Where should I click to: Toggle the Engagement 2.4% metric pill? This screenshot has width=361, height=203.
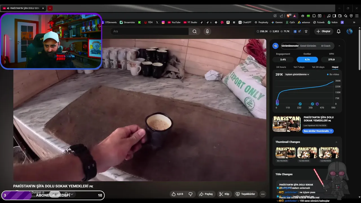click(x=283, y=59)
